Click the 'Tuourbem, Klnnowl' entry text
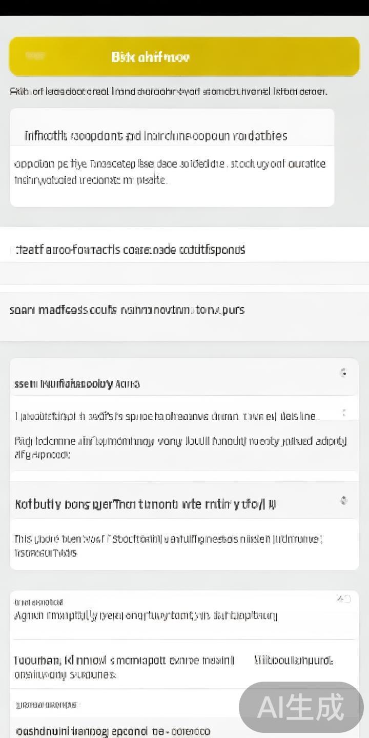369x738 pixels. tap(123, 667)
